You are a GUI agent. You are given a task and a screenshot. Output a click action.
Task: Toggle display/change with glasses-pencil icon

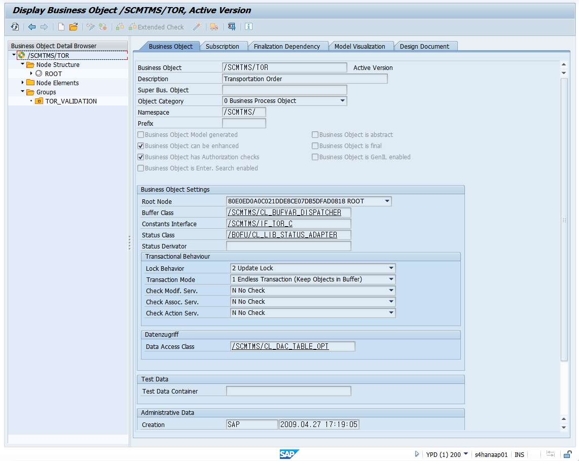click(90, 26)
